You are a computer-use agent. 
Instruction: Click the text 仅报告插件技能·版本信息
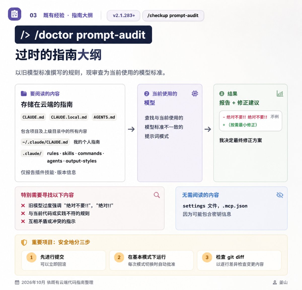(x=48, y=172)
